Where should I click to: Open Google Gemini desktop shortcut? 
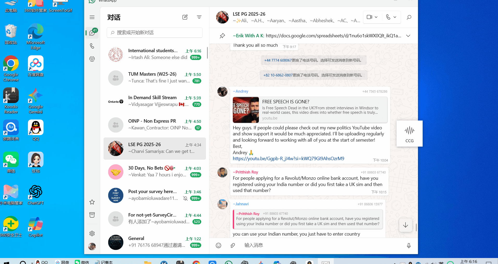coord(36,101)
